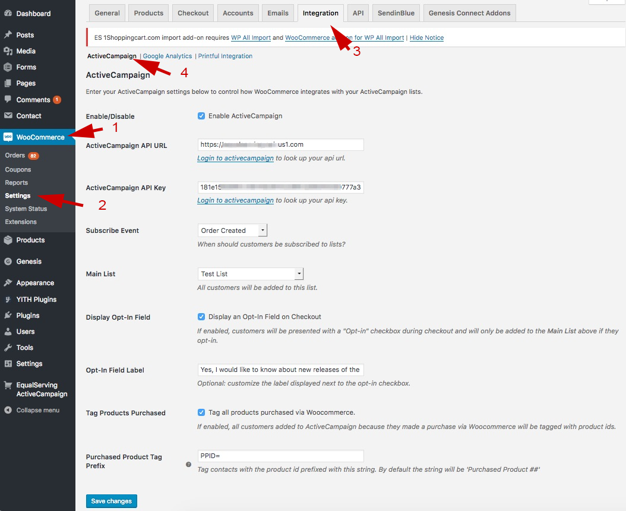Screen dimensions: 626x511
Task: Switch to the Emails tab
Action: 278,13
